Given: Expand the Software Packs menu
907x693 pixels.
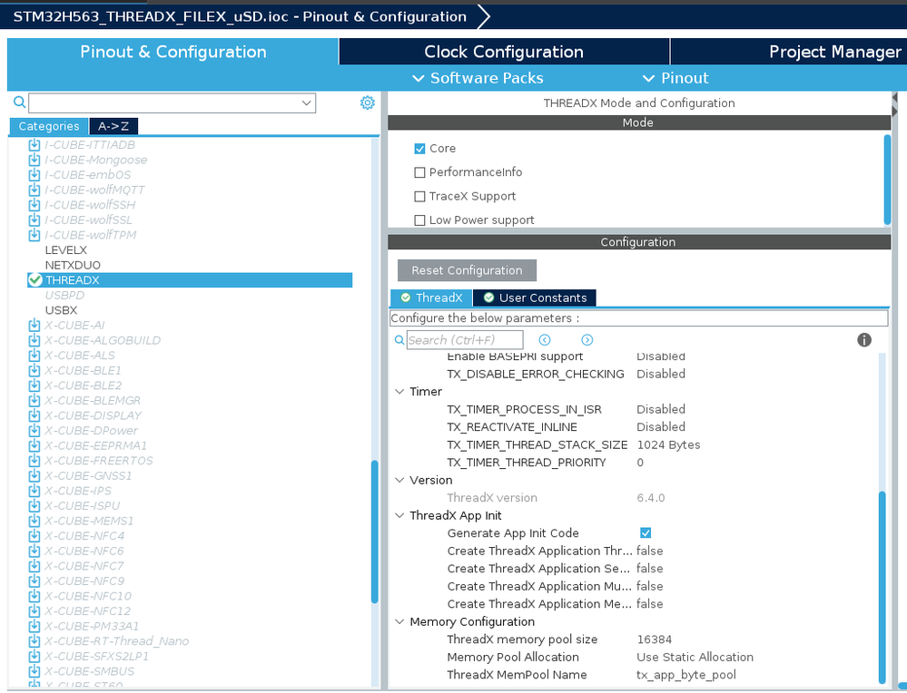Looking at the screenshot, I should (x=478, y=78).
